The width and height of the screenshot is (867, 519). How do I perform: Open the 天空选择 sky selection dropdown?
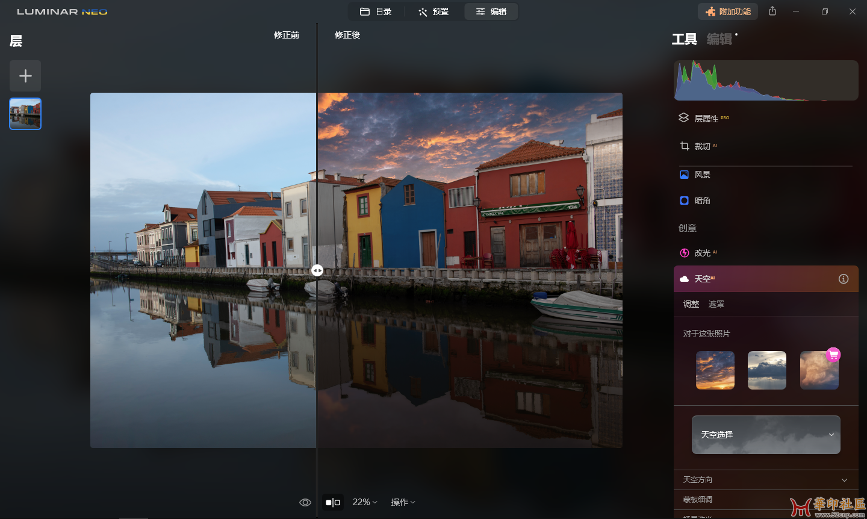click(766, 435)
